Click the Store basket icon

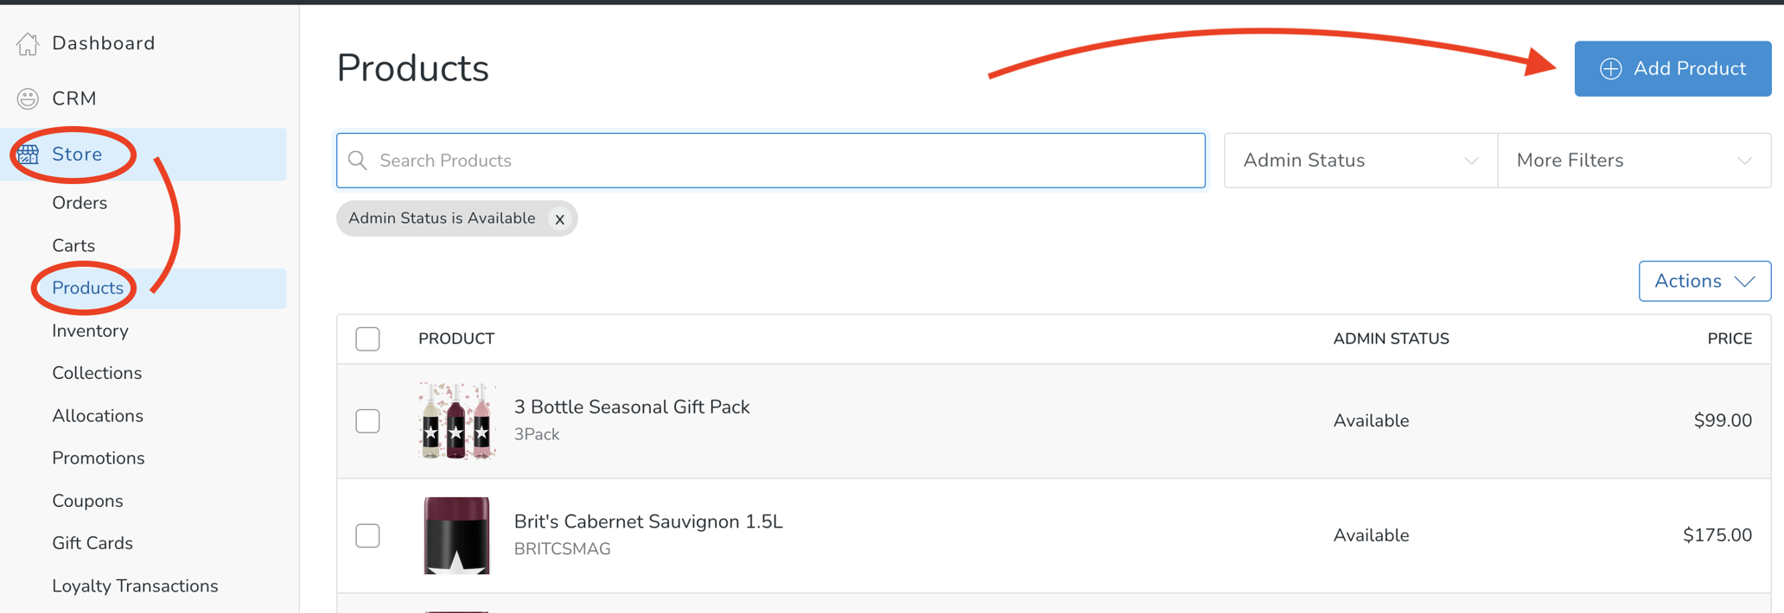coord(28,154)
